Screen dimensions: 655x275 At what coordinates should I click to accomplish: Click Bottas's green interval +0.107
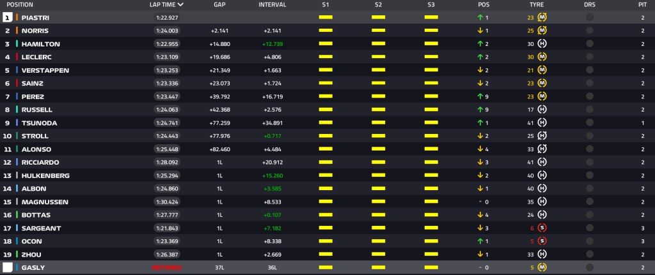pyautogui.click(x=272, y=216)
